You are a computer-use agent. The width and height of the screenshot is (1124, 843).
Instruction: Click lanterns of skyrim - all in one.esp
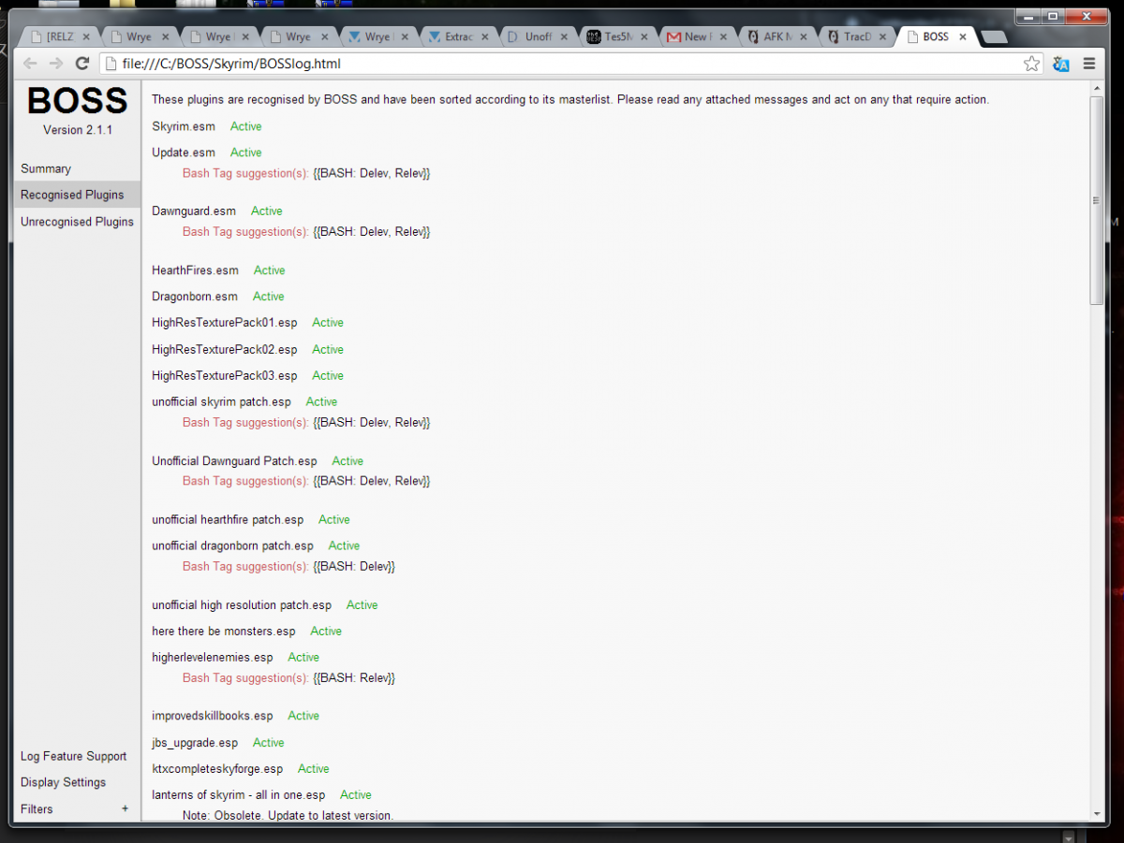pos(239,795)
